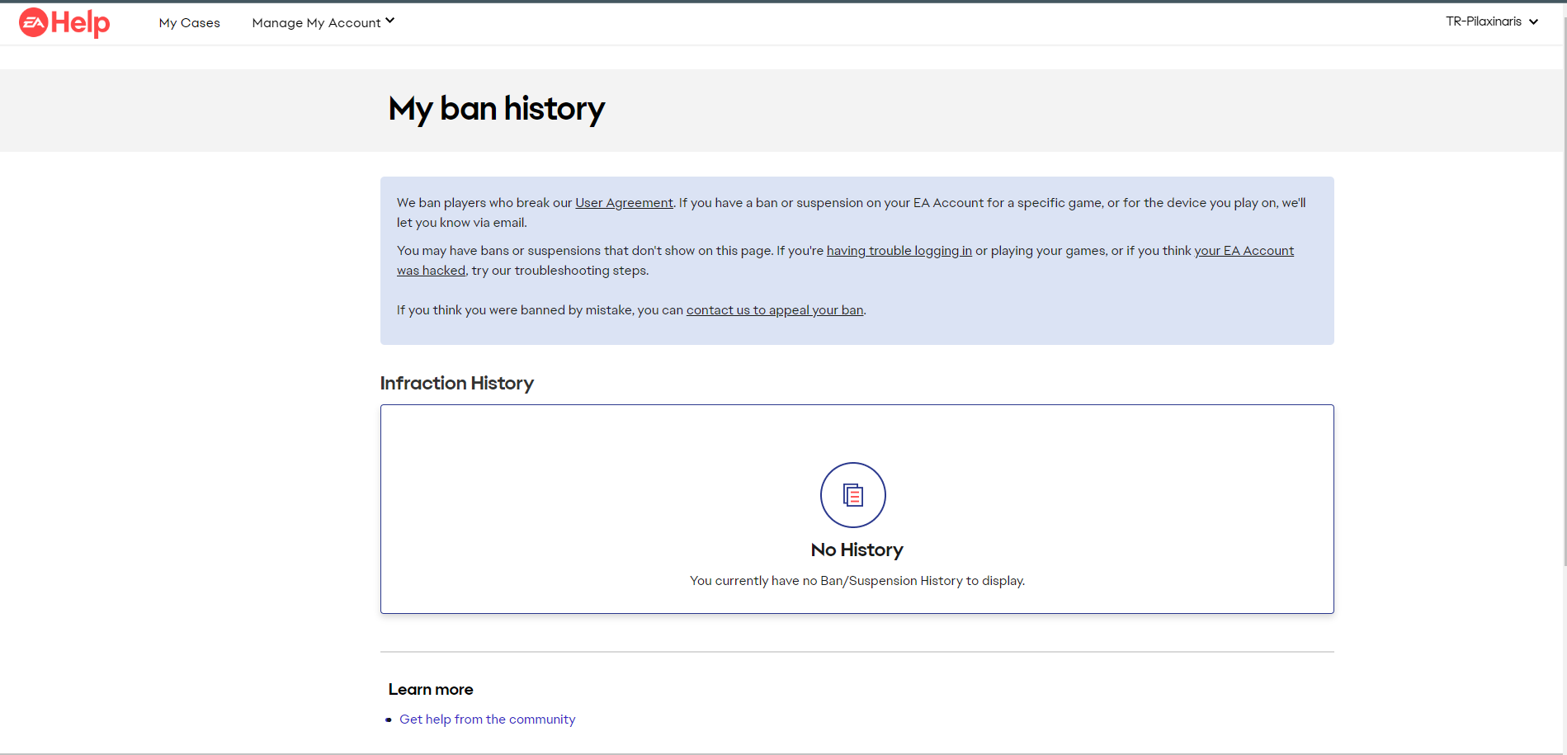
Task: Click the EA Help logo
Action: pos(64,23)
